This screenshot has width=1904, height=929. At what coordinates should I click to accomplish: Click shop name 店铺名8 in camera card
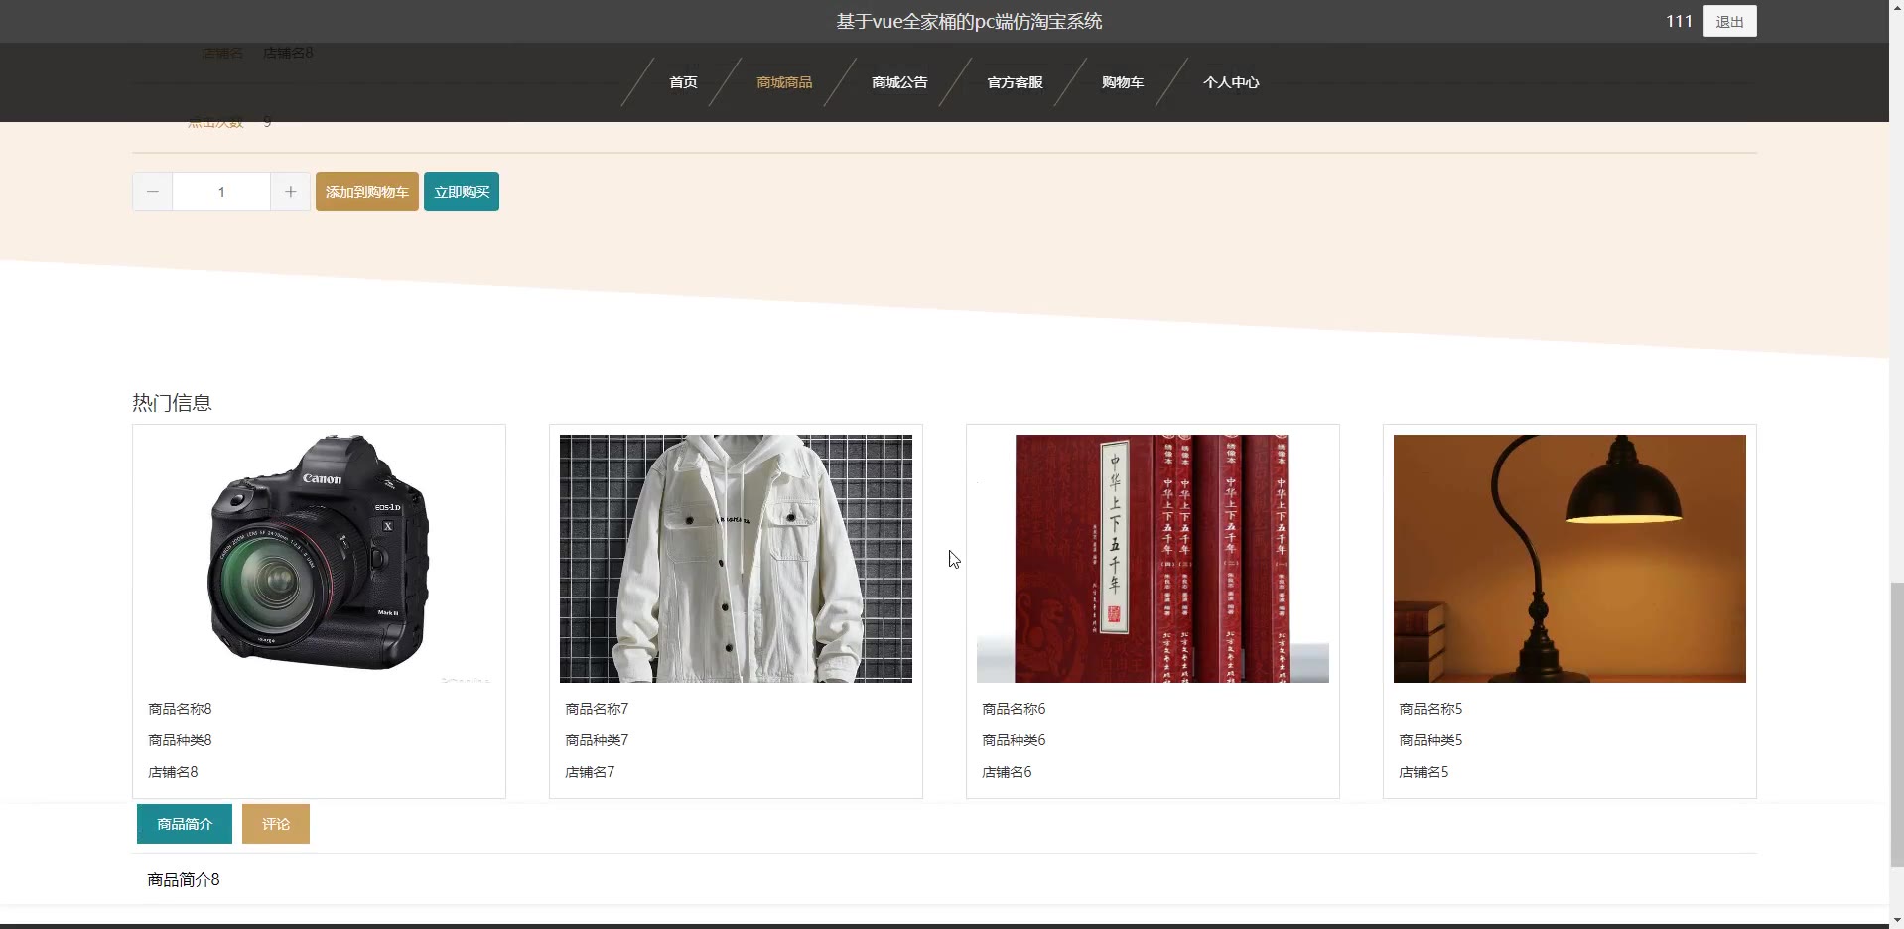click(173, 772)
